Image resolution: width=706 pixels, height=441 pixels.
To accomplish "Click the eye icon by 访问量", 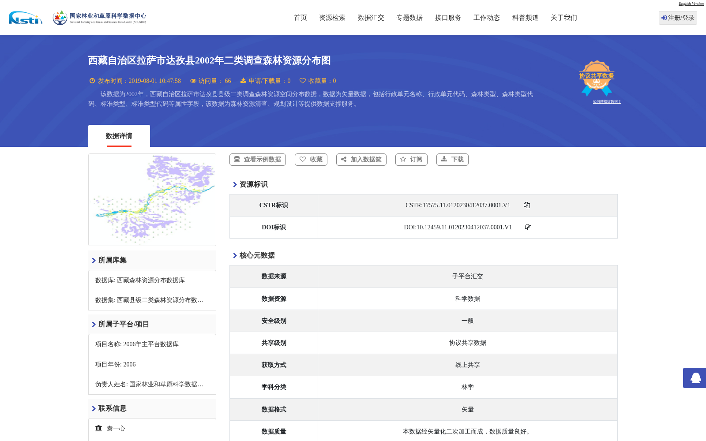I will [193, 81].
